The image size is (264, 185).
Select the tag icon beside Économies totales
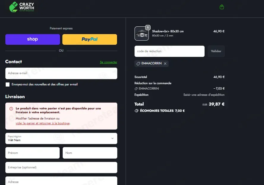click(x=136, y=111)
